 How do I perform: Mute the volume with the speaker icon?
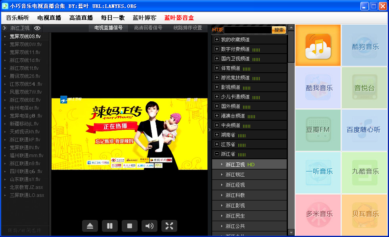149,225
